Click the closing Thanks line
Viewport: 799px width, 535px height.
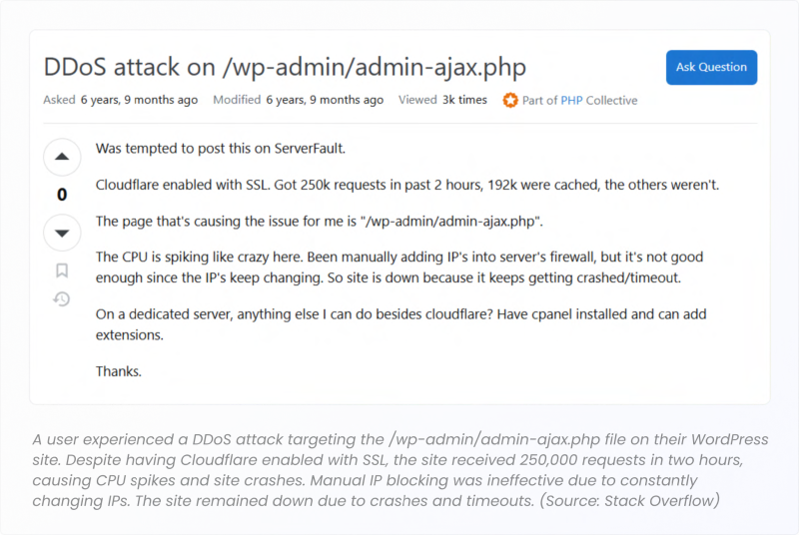[118, 371]
